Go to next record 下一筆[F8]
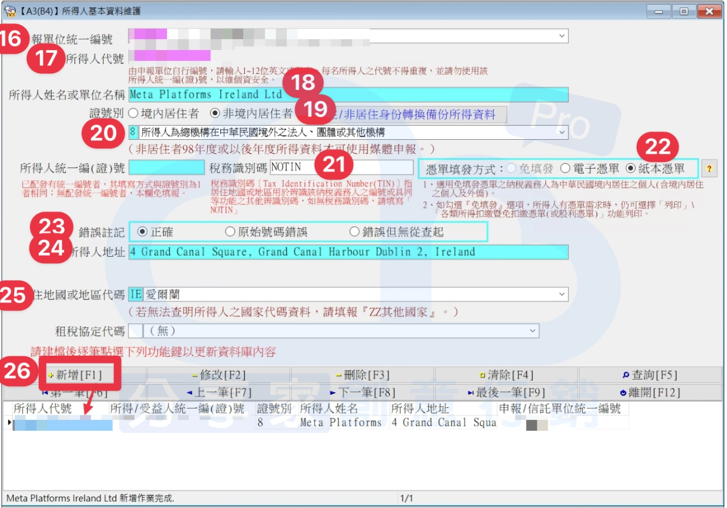Screen dimensions: 727x508 [x=363, y=392]
